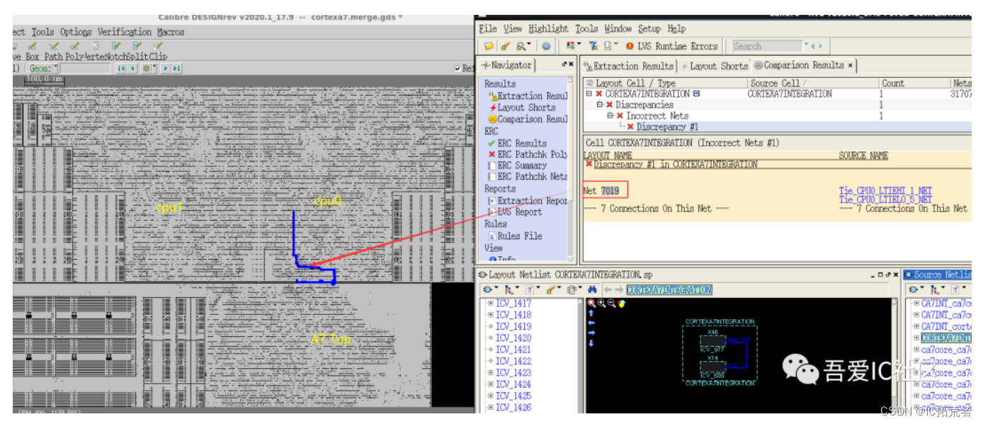Pan schematic down with blue arrow
The height and width of the screenshot is (424, 983).
click(591, 343)
